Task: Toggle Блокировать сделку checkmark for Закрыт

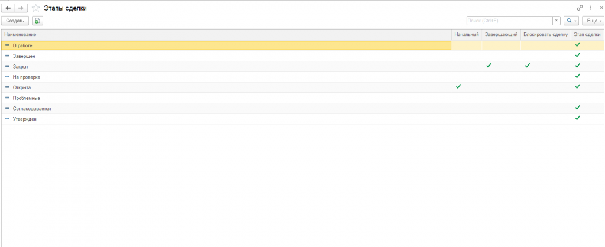Action: pyautogui.click(x=527, y=66)
